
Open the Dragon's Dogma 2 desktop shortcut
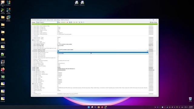click(3, 63)
